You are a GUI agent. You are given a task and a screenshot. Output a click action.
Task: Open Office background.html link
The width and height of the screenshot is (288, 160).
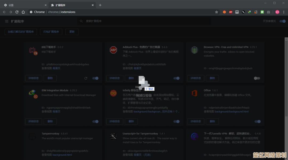(x=232, y=112)
